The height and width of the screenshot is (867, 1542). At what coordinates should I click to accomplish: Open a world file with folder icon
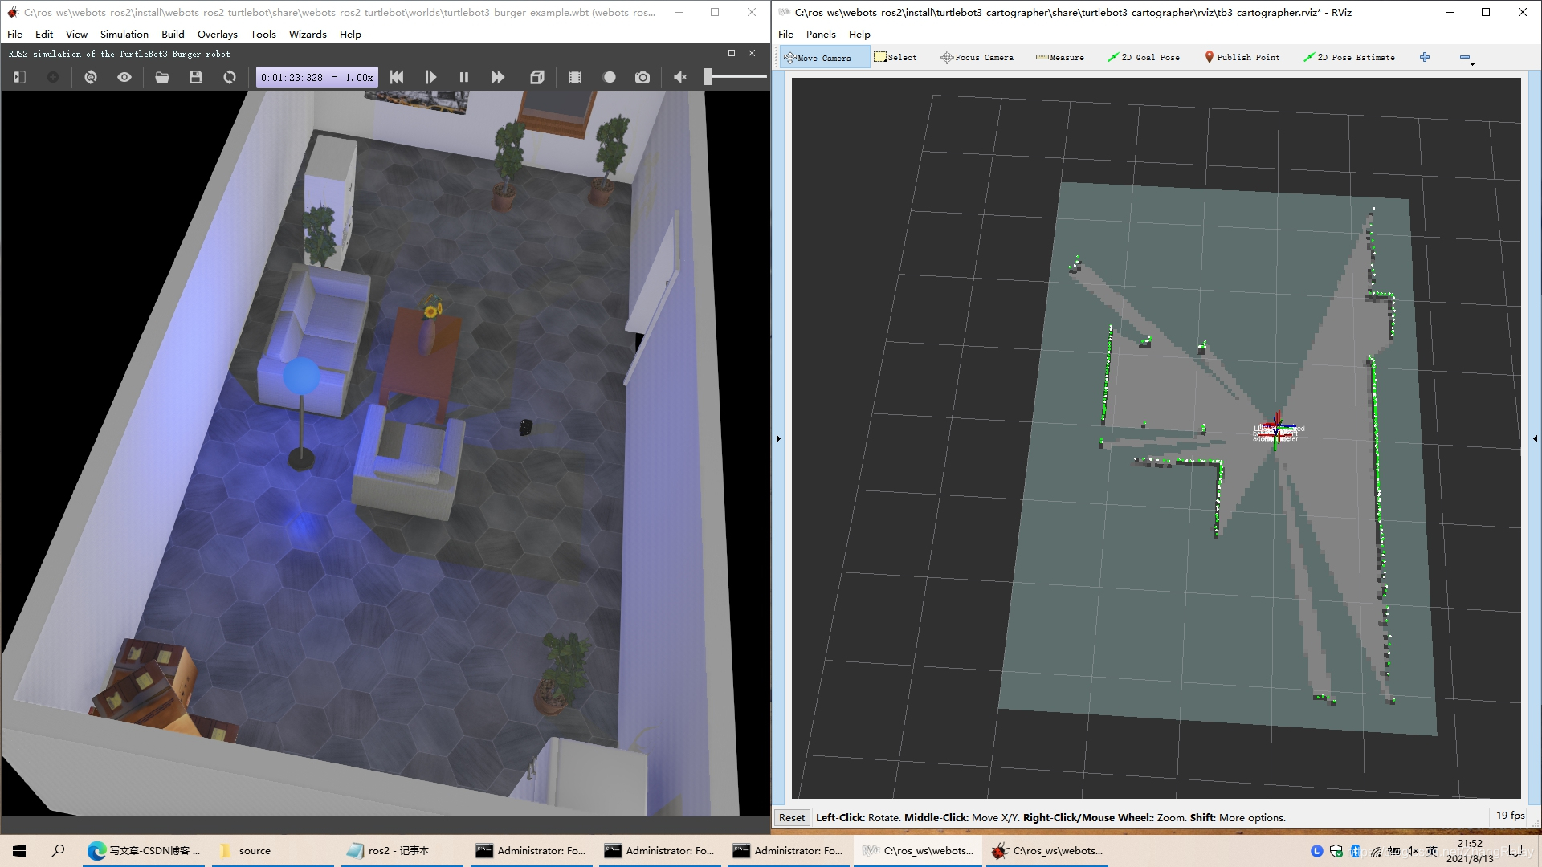162,77
